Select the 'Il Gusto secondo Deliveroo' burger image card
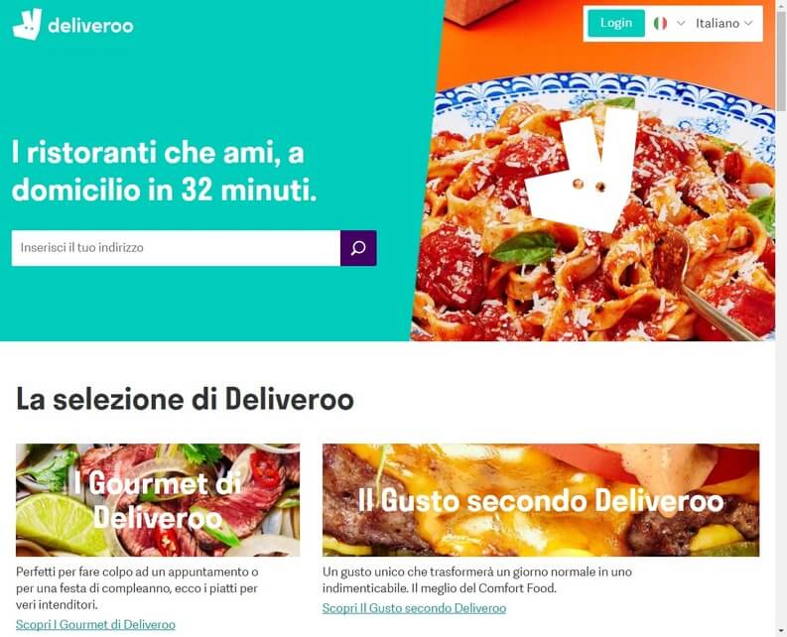This screenshot has width=787, height=637. [541, 500]
